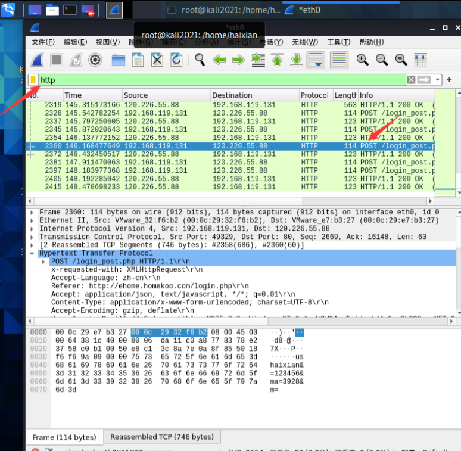Jump to the first packet

tap(277, 60)
